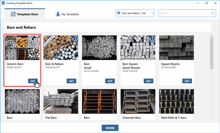Screen dimensions: 220x133
Task: Focus the Search input field
Action: pos(184,13)
